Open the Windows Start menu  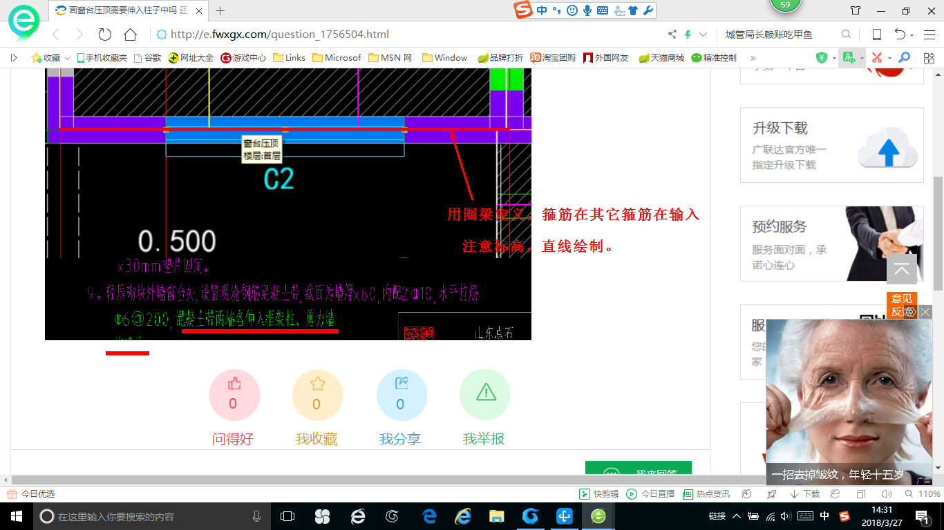[17, 516]
